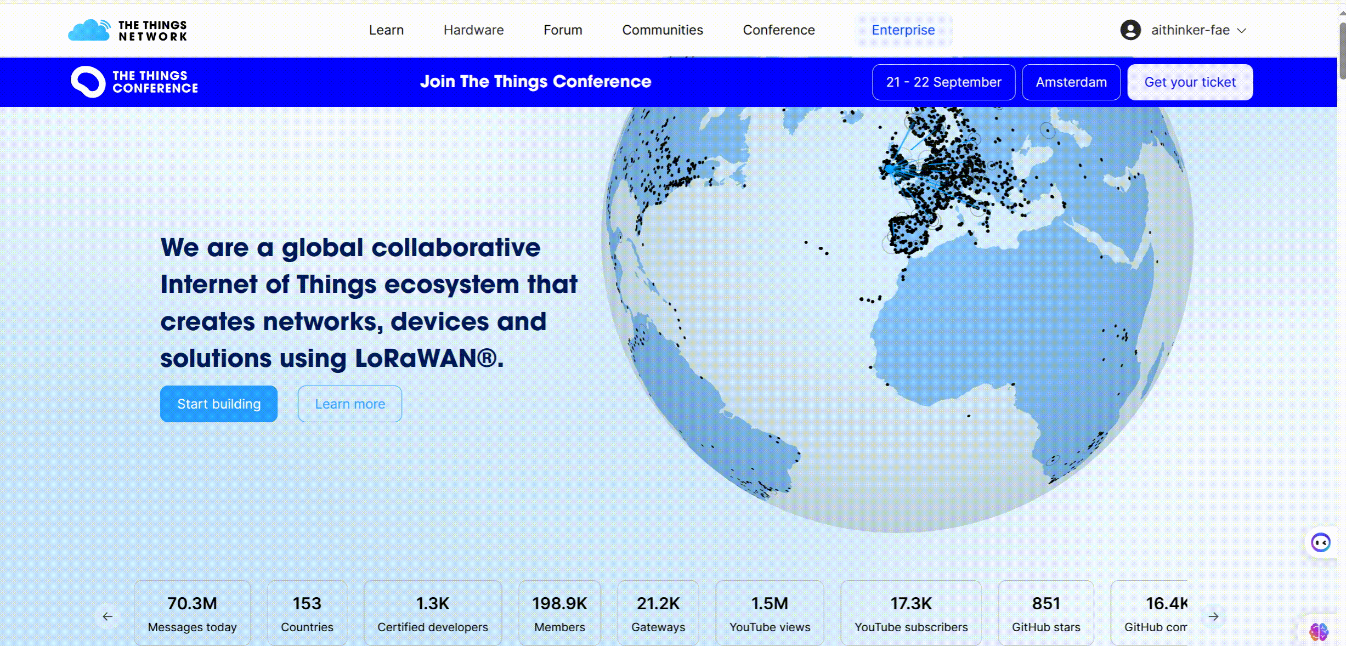Click the left arrow of stats carousel
1346x646 pixels.
tap(108, 616)
